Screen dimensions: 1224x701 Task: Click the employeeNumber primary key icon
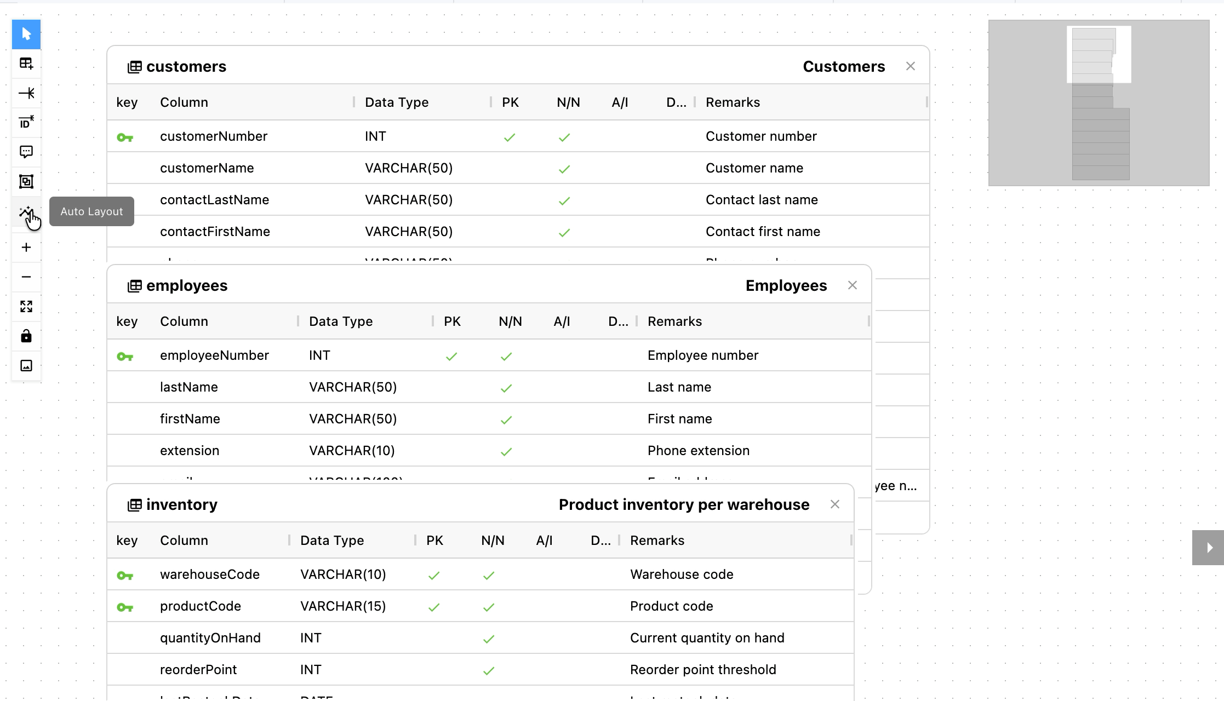point(125,357)
